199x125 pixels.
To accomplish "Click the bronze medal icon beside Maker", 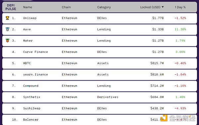I will (x=8, y=40).
